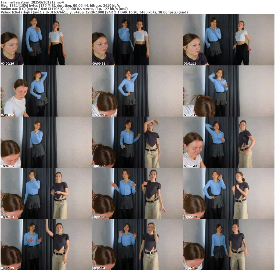Select the thumbnail timestamped 00:05:54
The width and height of the screenshot is (275, 270).
(137, 244)
